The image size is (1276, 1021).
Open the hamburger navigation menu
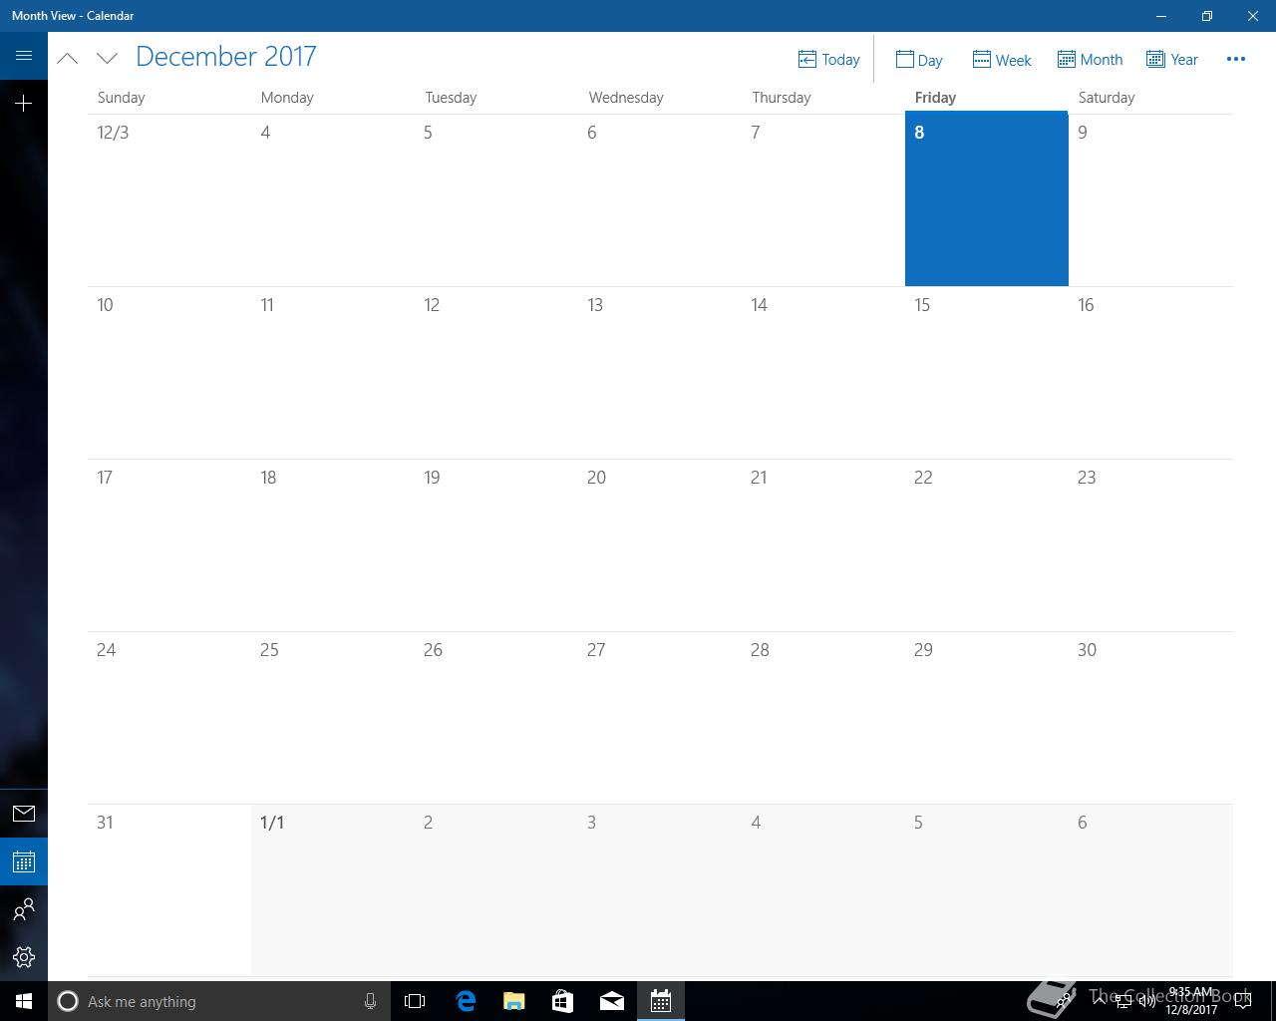tap(24, 56)
